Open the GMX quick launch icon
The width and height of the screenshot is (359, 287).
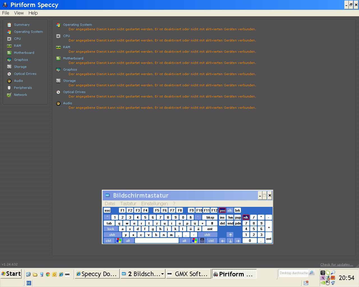point(67,274)
